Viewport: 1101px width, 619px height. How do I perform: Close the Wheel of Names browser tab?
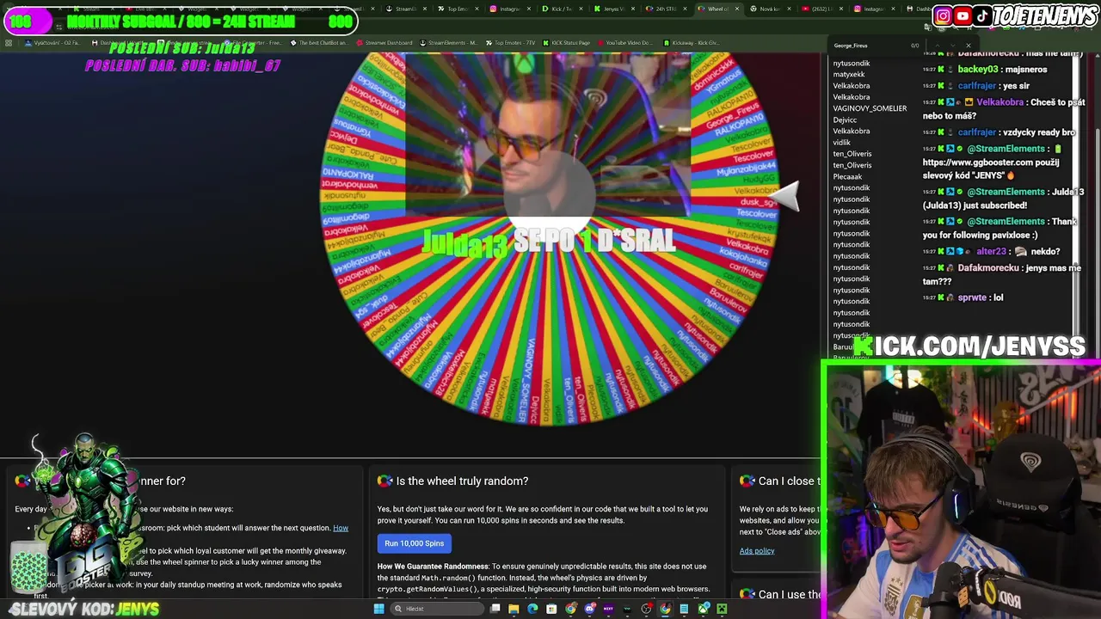[737, 9]
